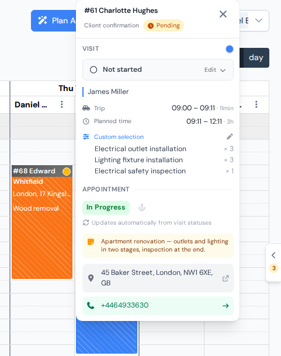The image size is (281, 356).
Task: Click the #61 Charlotte Hughes title
Action: click(x=121, y=11)
